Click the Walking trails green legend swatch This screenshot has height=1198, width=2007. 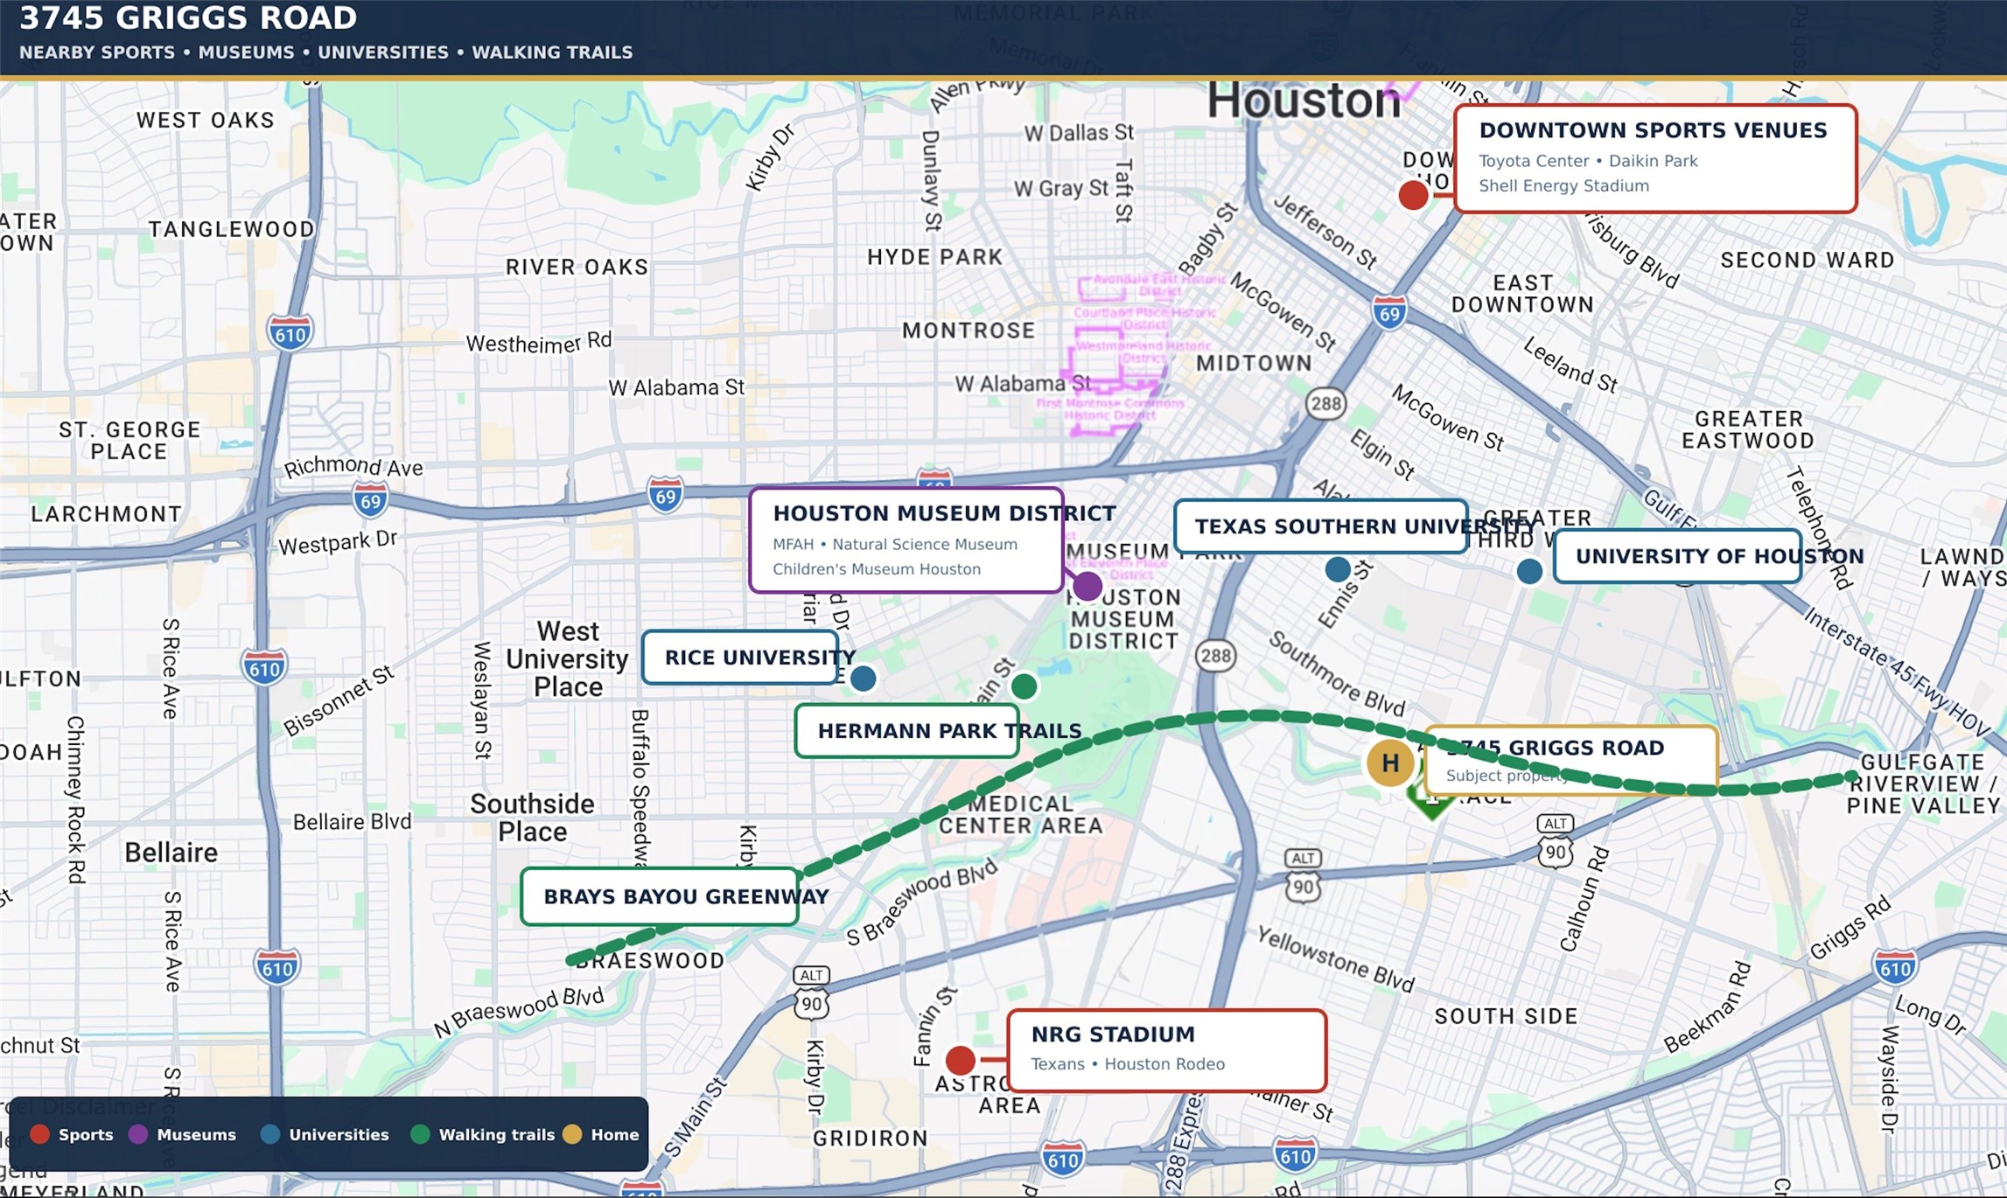pos(420,1134)
